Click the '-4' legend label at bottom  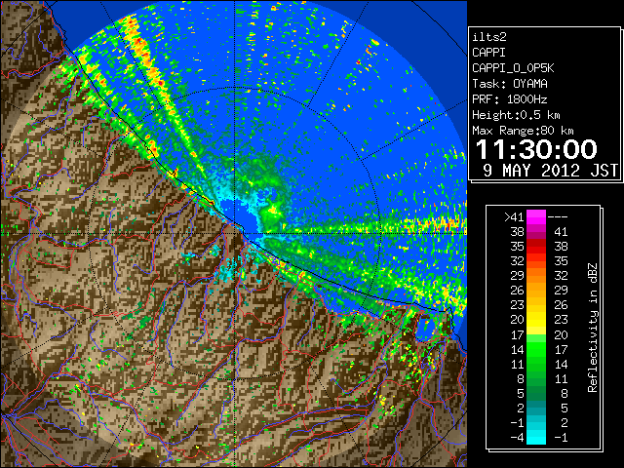(517, 438)
